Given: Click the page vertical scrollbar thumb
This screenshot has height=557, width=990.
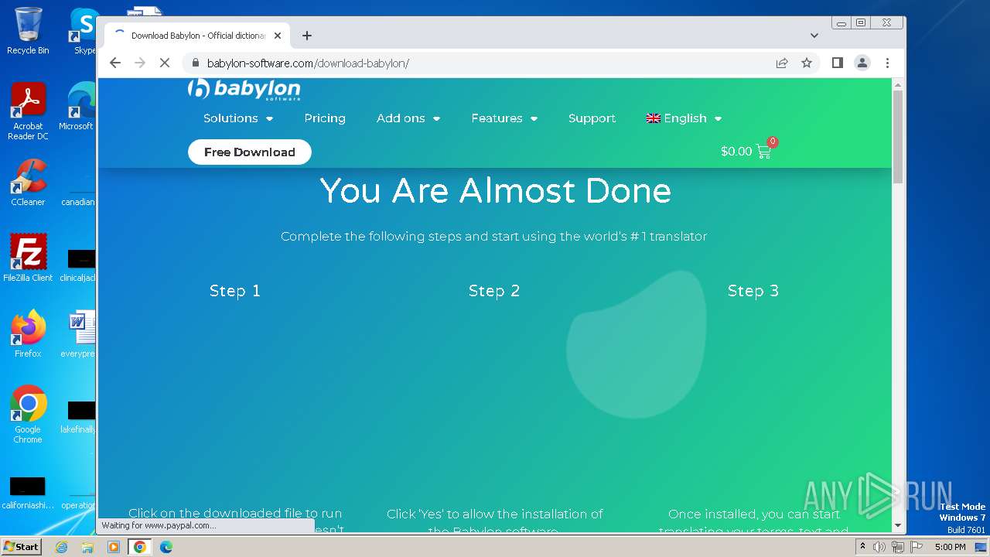Looking at the screenshot, I should [898, 136].
